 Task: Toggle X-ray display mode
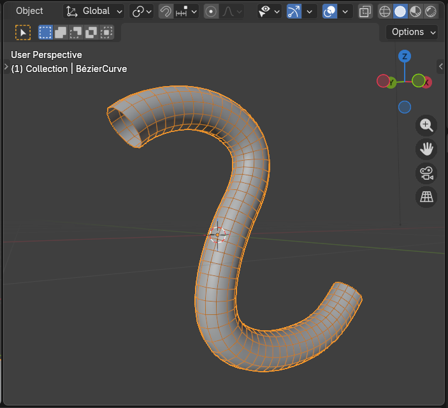click(x=365, y=11)
